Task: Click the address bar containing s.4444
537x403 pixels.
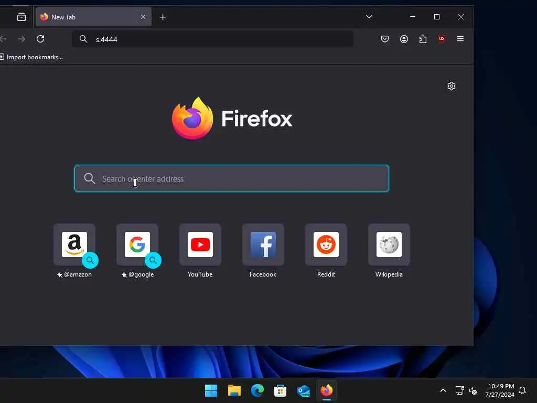Action: [213, 39]
